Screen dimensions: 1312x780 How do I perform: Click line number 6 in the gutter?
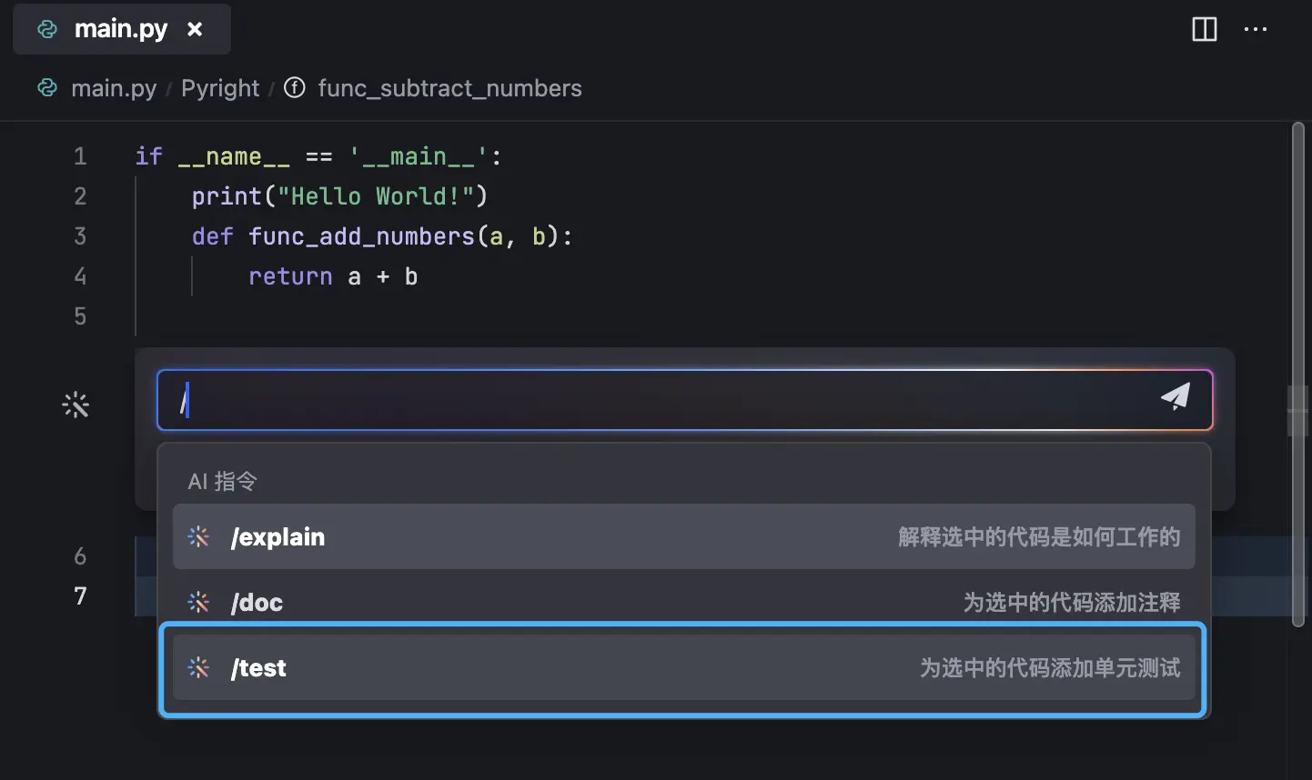coord(80,556)
